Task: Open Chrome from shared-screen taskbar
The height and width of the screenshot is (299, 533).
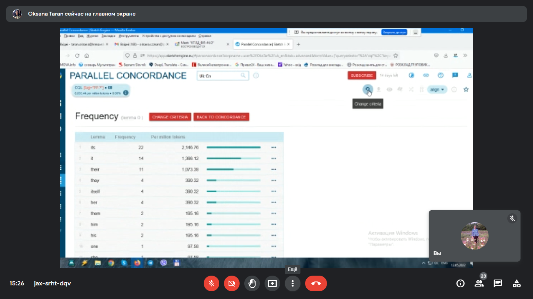Action: pos(111,263)
